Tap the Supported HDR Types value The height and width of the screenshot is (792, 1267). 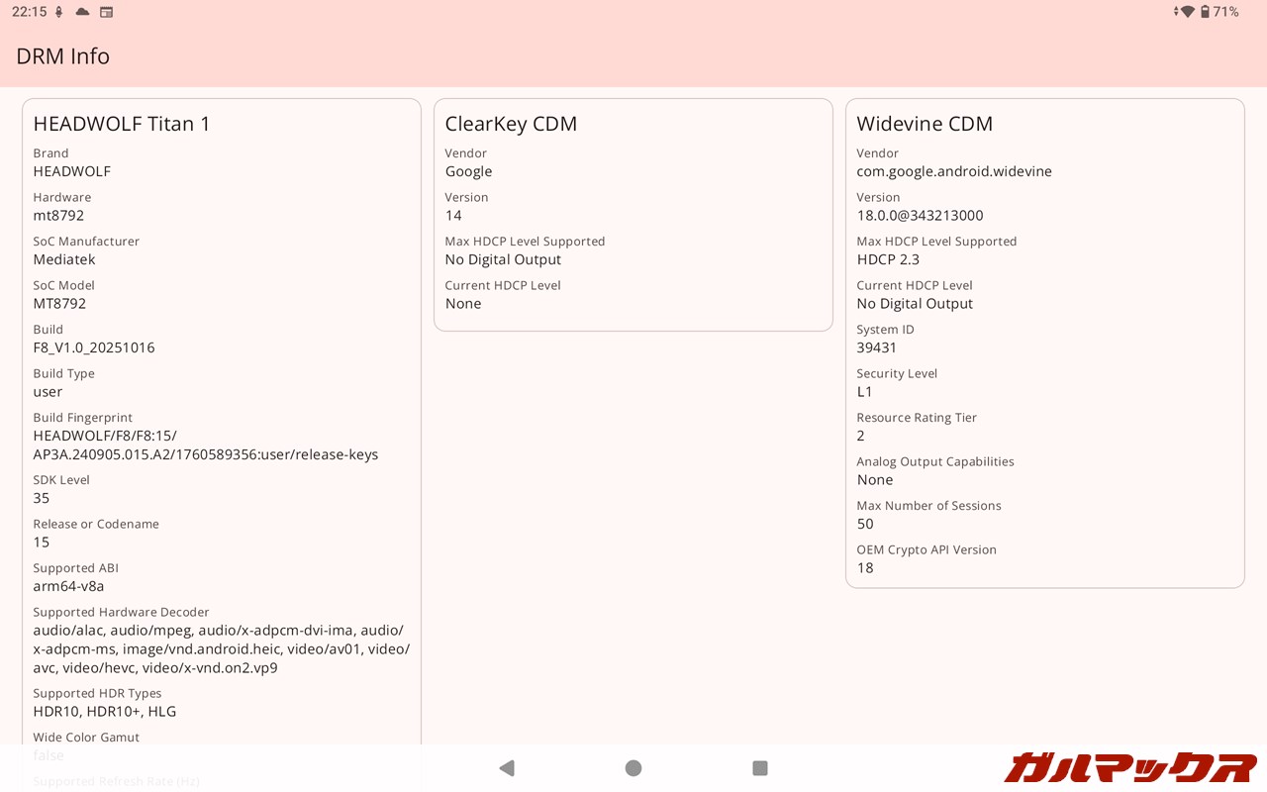click(x=105, y=712)
